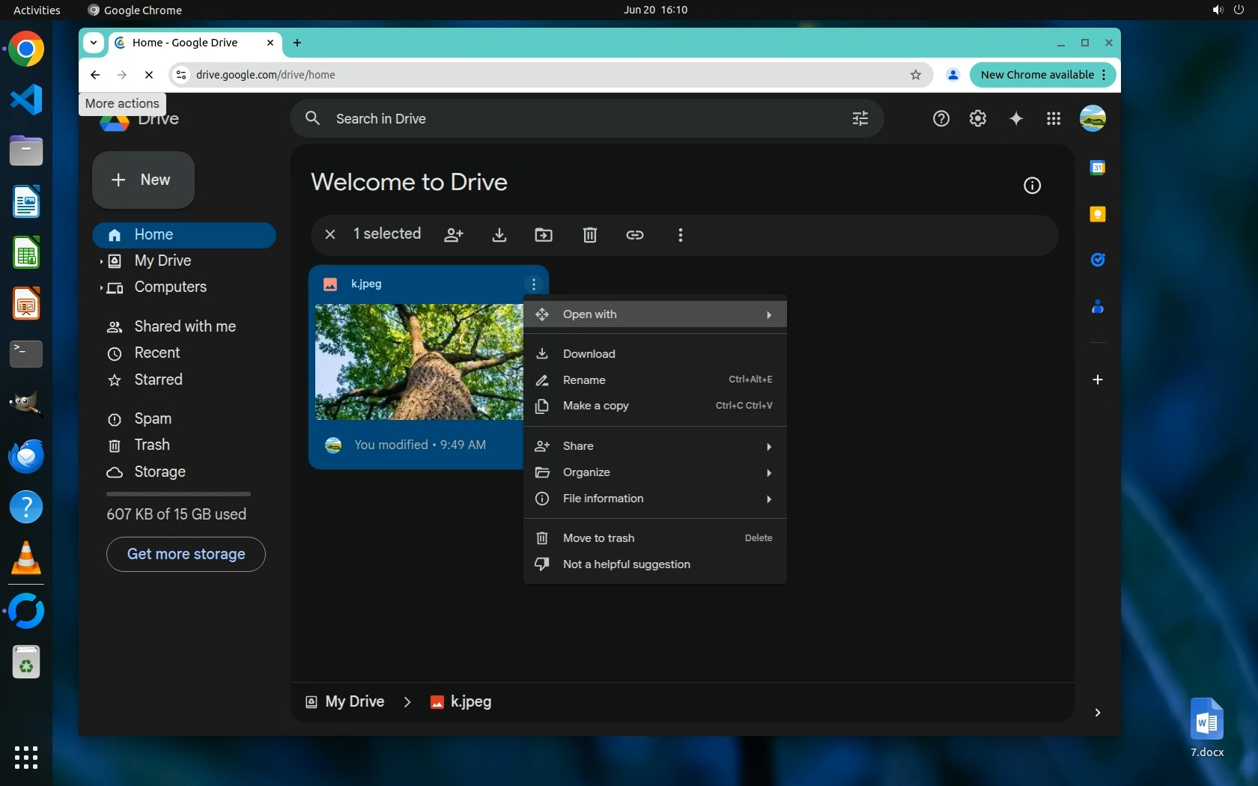Select Make a copy menu entry
The height and width of the screenshot is (786, 1258).
595,406
